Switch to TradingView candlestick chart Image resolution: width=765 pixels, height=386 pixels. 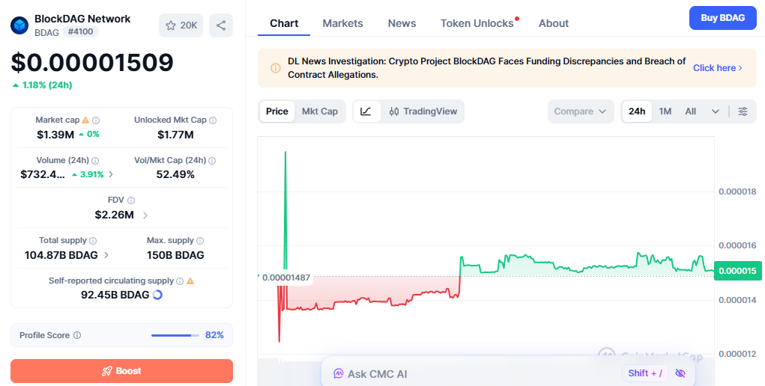coord(423,111)
